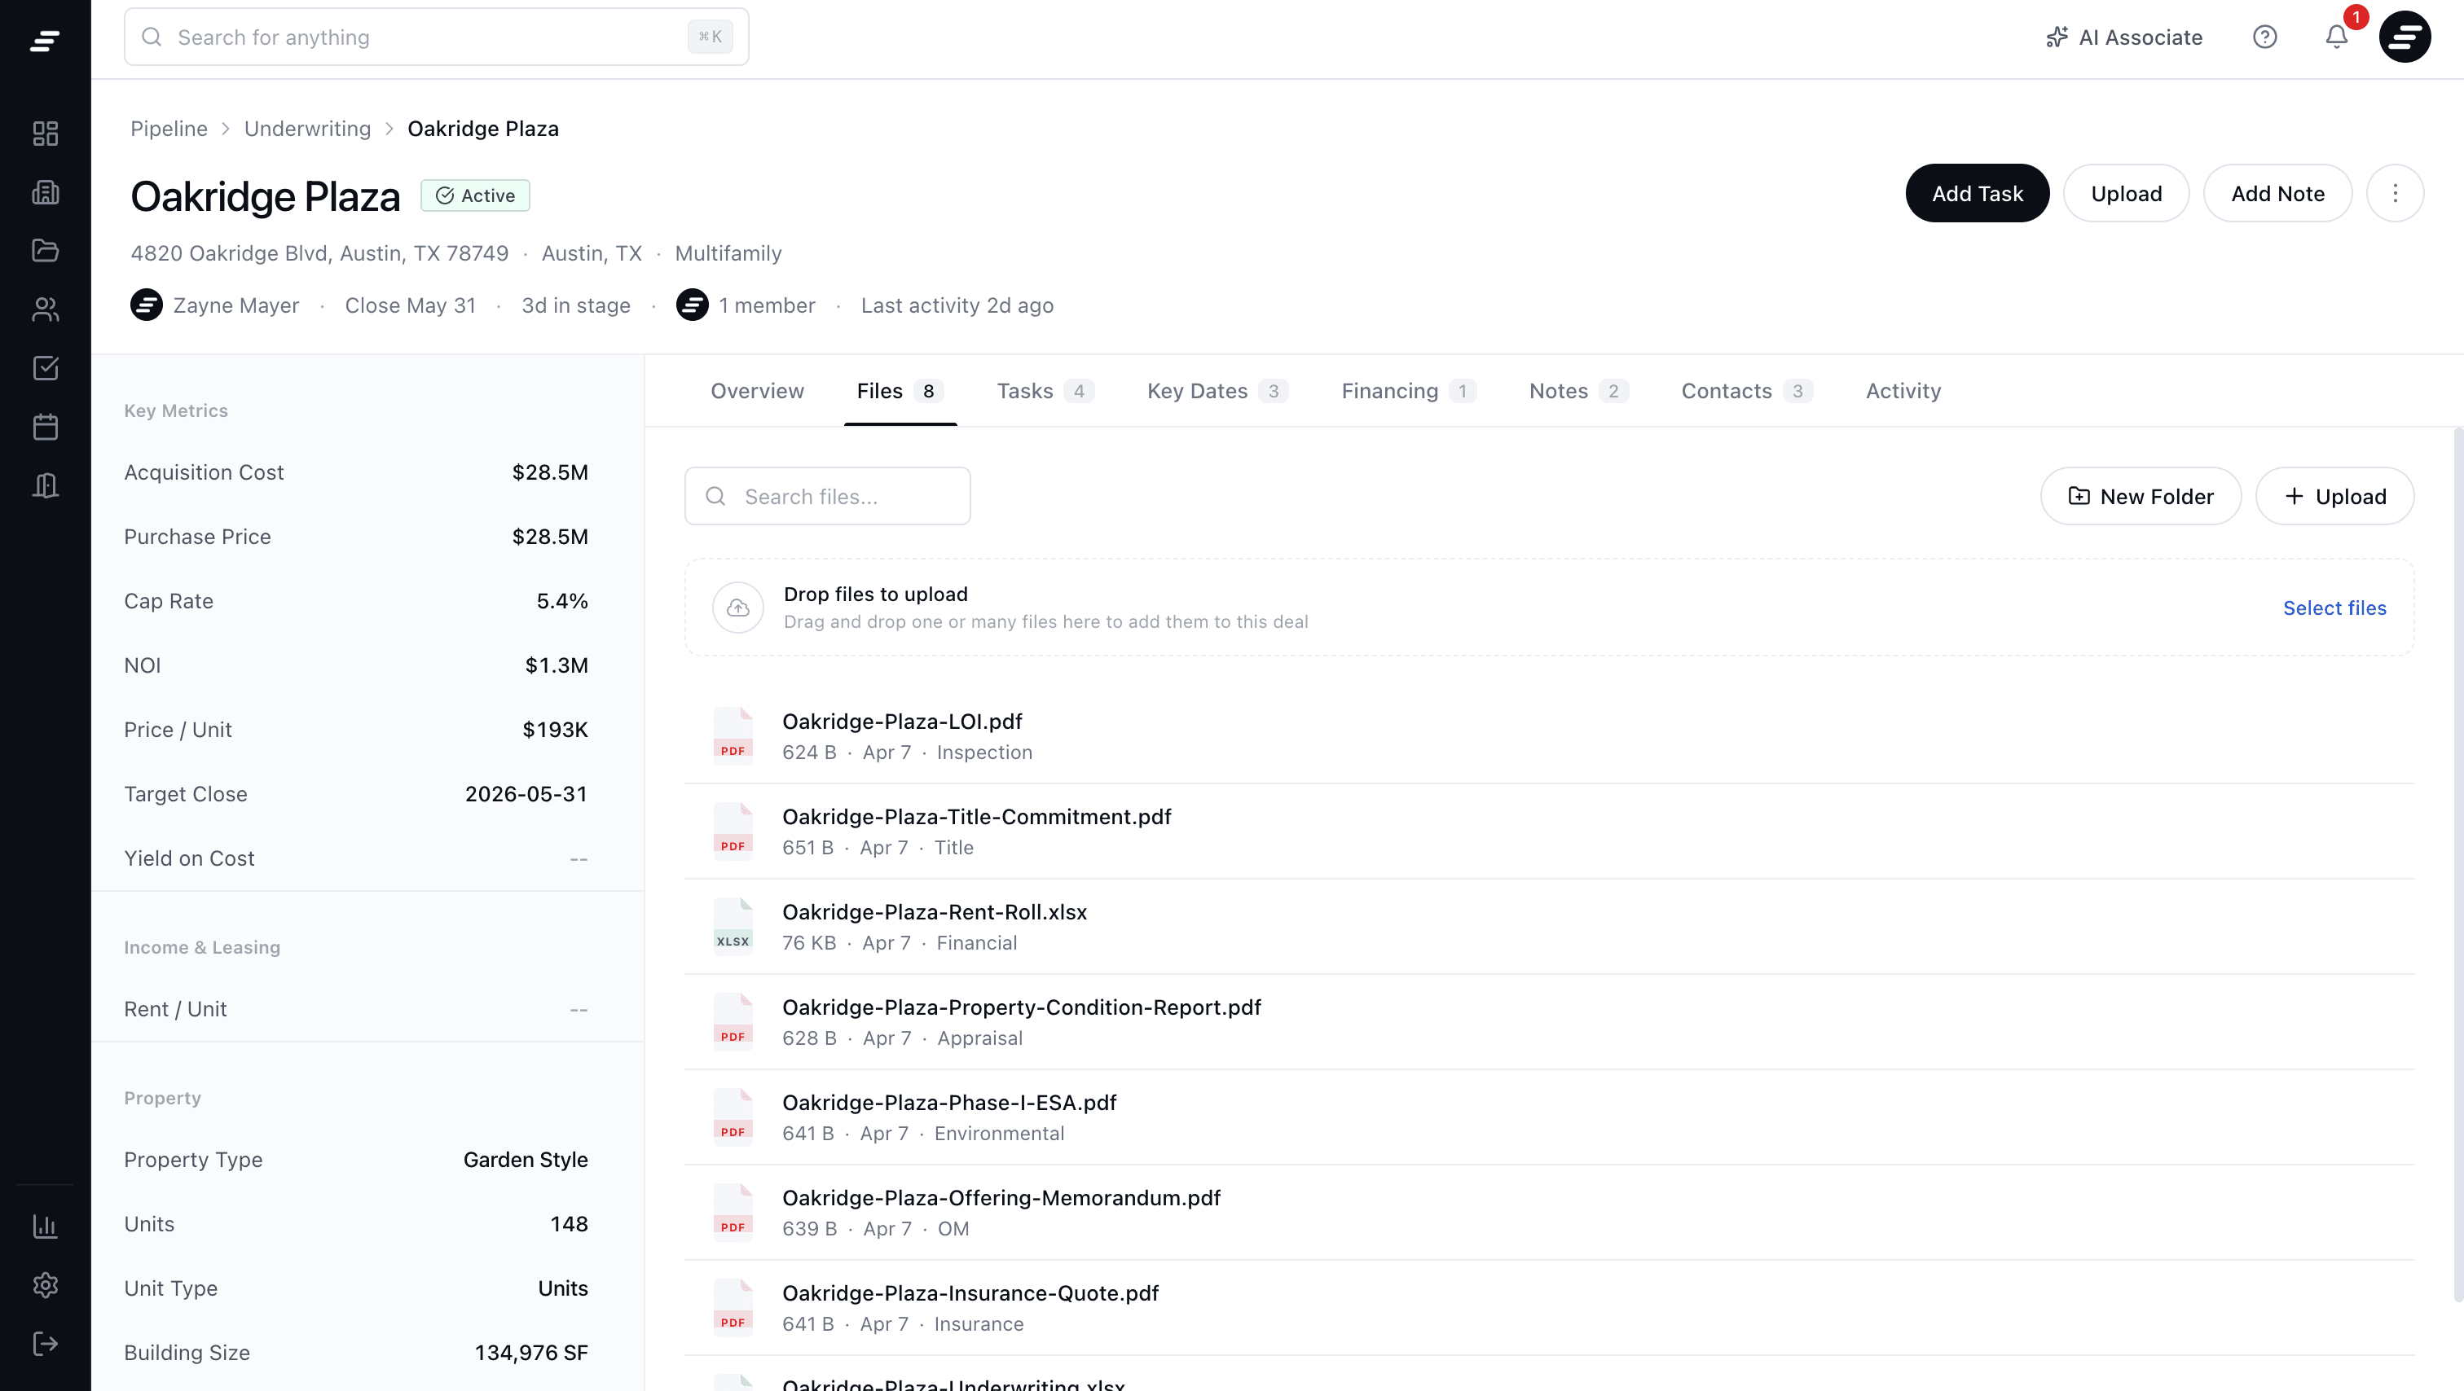Image resolution: width=2464 pixels, height=1391 pixels.
Task: Select the building/properties icon in sidebar
Action: [x=45, y=192]
